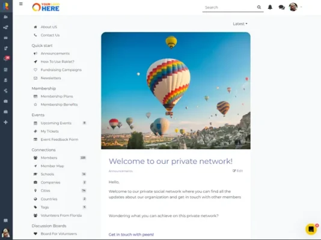Click the Edit link on the post

tap(237, 171)
